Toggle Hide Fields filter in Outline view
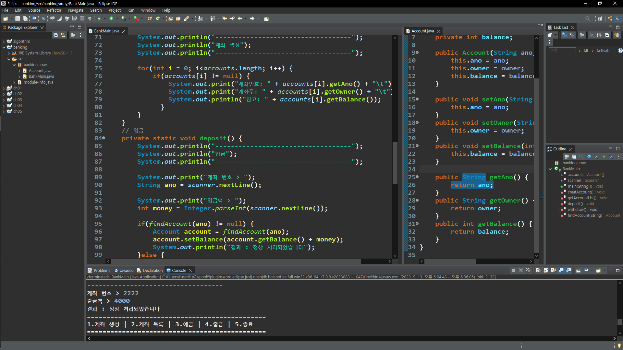Screen dimensions: 623x350 pos(589,157)
